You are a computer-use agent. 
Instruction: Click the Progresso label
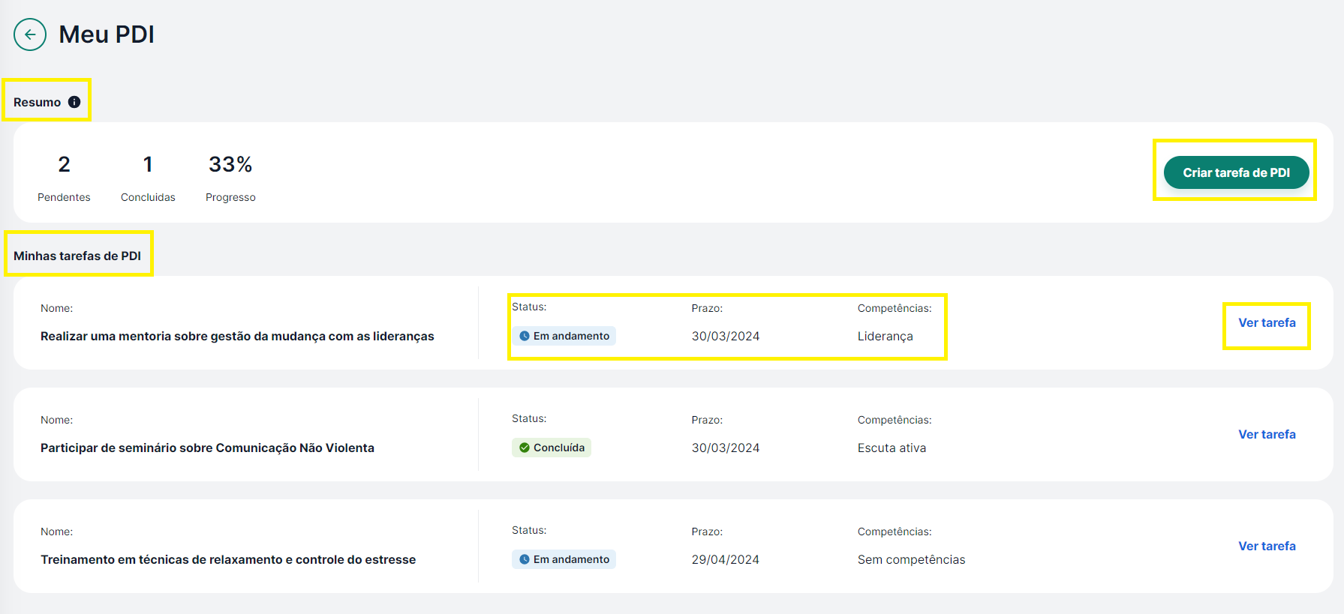tap(230, 197)
